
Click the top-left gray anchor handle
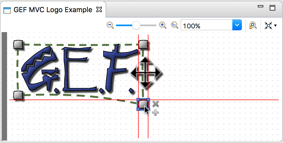[x=18, y=45]
